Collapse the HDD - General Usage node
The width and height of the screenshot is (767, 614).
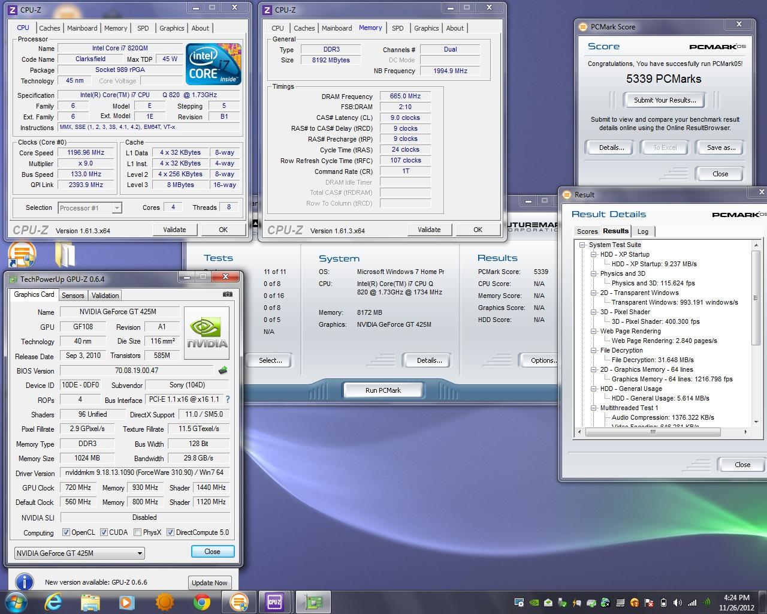click(x=594, y=389)
